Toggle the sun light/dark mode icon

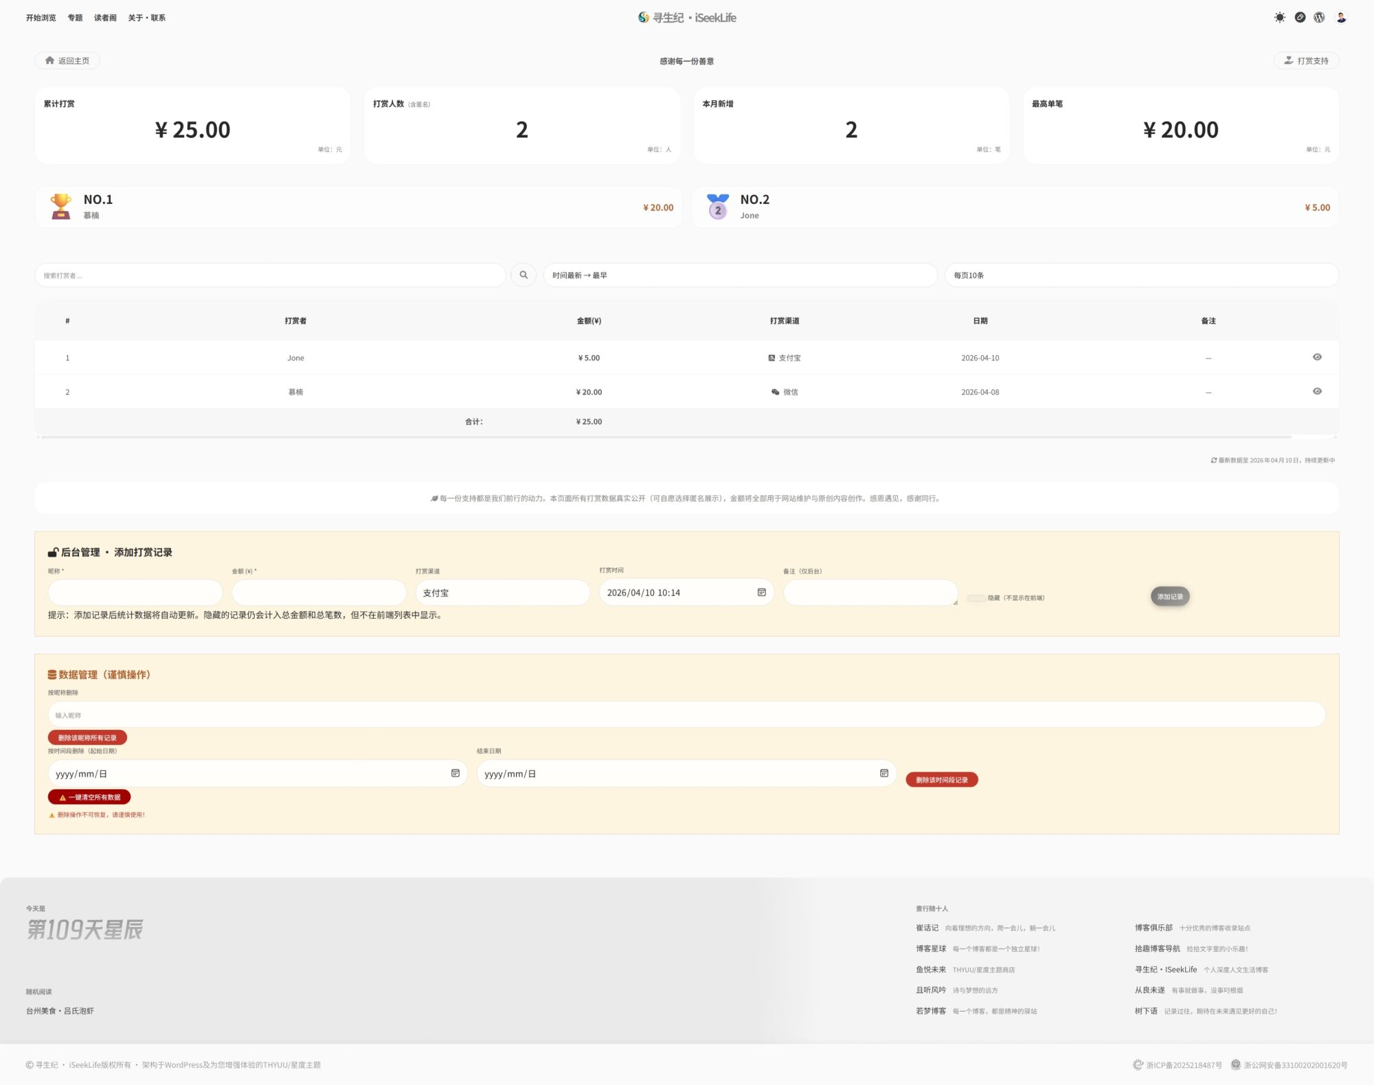(x=1279, y=18)
